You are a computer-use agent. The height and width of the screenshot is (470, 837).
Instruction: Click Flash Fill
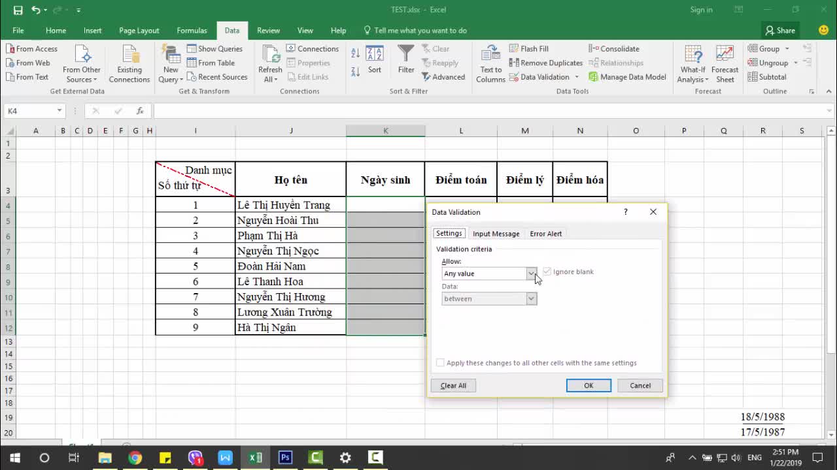point(528,49)
